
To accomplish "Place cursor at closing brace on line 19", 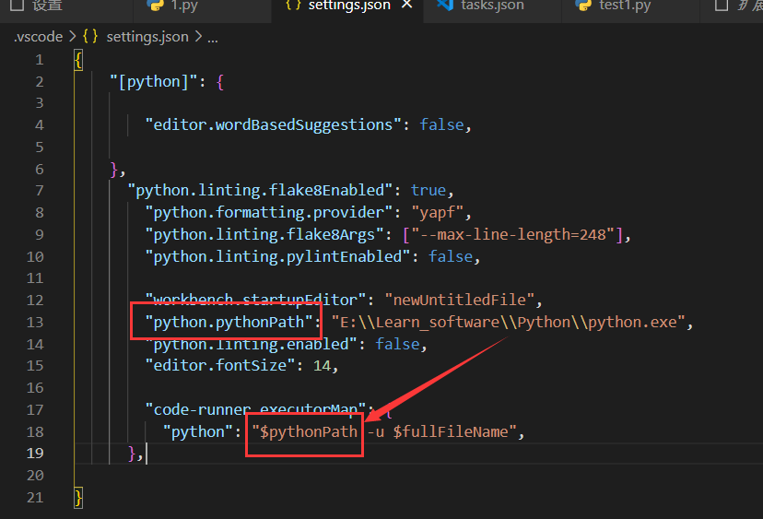I will coord(132,454).
